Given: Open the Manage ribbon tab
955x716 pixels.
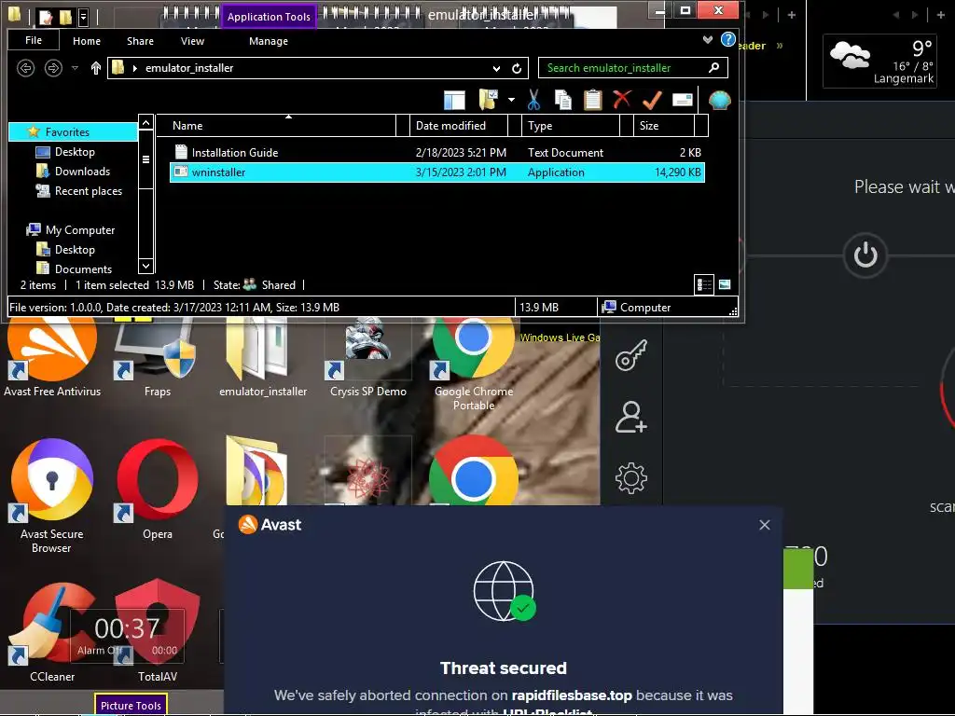Looking at the screenshot, I should click(269, 41).
